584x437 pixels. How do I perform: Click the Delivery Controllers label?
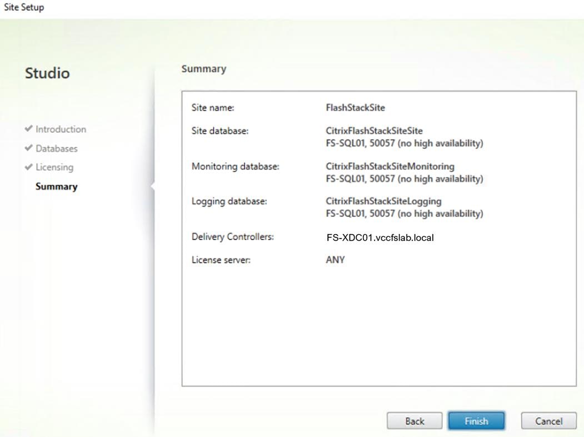click(x=232, y=236)
